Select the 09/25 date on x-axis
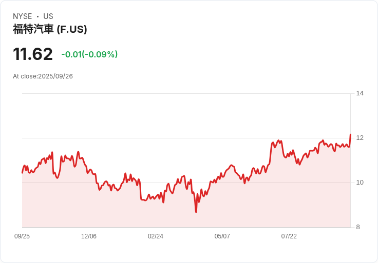 (22, 236)
